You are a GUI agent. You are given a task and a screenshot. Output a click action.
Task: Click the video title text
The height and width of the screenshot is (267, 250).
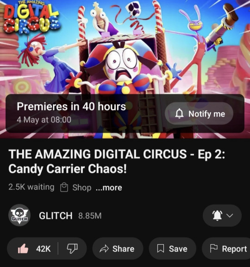tap(117, 161)
